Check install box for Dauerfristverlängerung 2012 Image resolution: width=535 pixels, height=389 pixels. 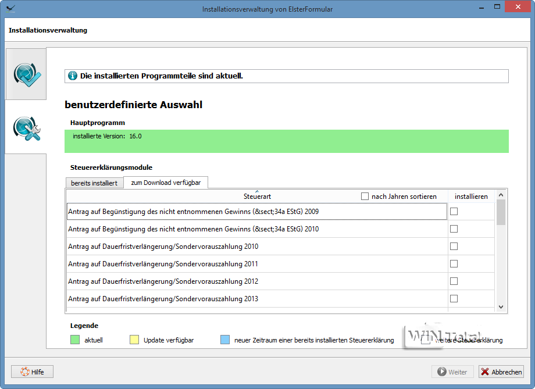point(454,281)
